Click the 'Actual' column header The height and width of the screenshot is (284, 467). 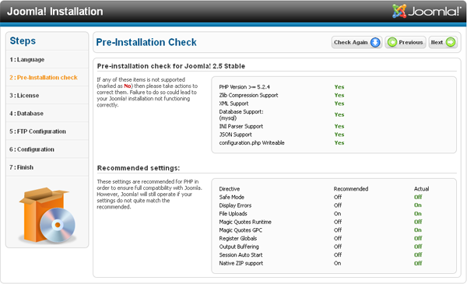point(421,189)
